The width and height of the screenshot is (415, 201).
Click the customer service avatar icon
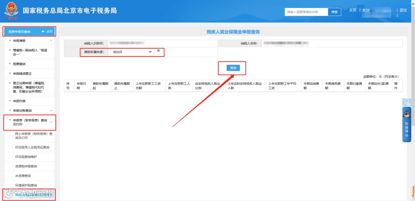(407, 103)
